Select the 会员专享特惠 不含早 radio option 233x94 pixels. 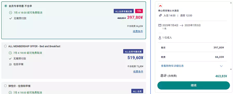6,6
